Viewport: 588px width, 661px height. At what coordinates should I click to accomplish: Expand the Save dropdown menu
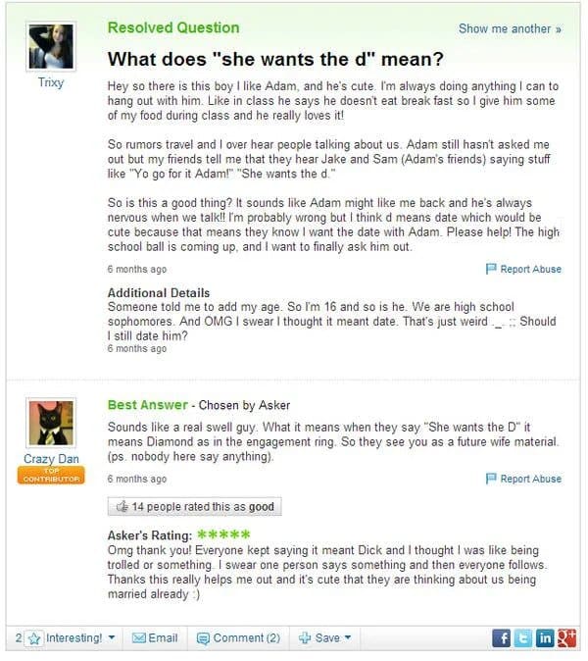(324, 637)
